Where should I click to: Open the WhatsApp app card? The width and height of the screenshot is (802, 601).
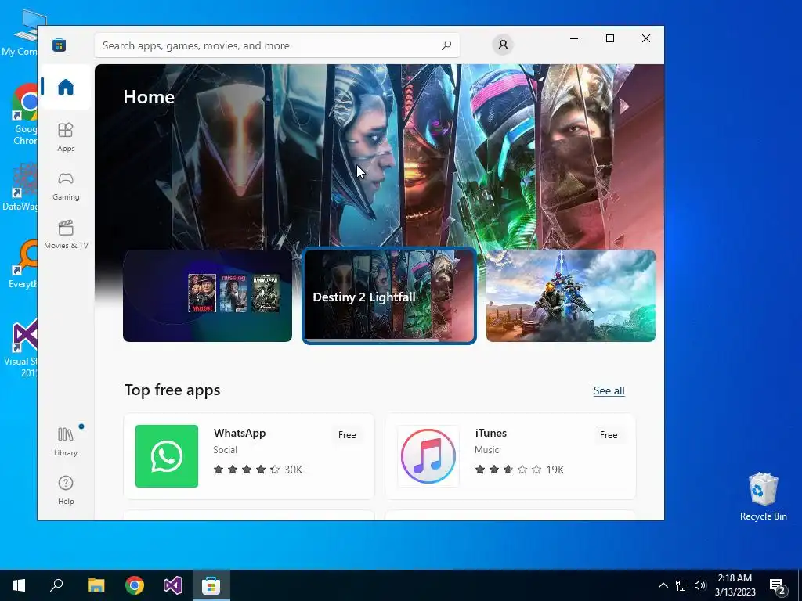click(249, 456)
